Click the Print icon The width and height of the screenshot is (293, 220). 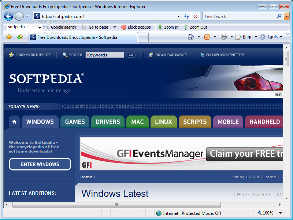point(223,37)
